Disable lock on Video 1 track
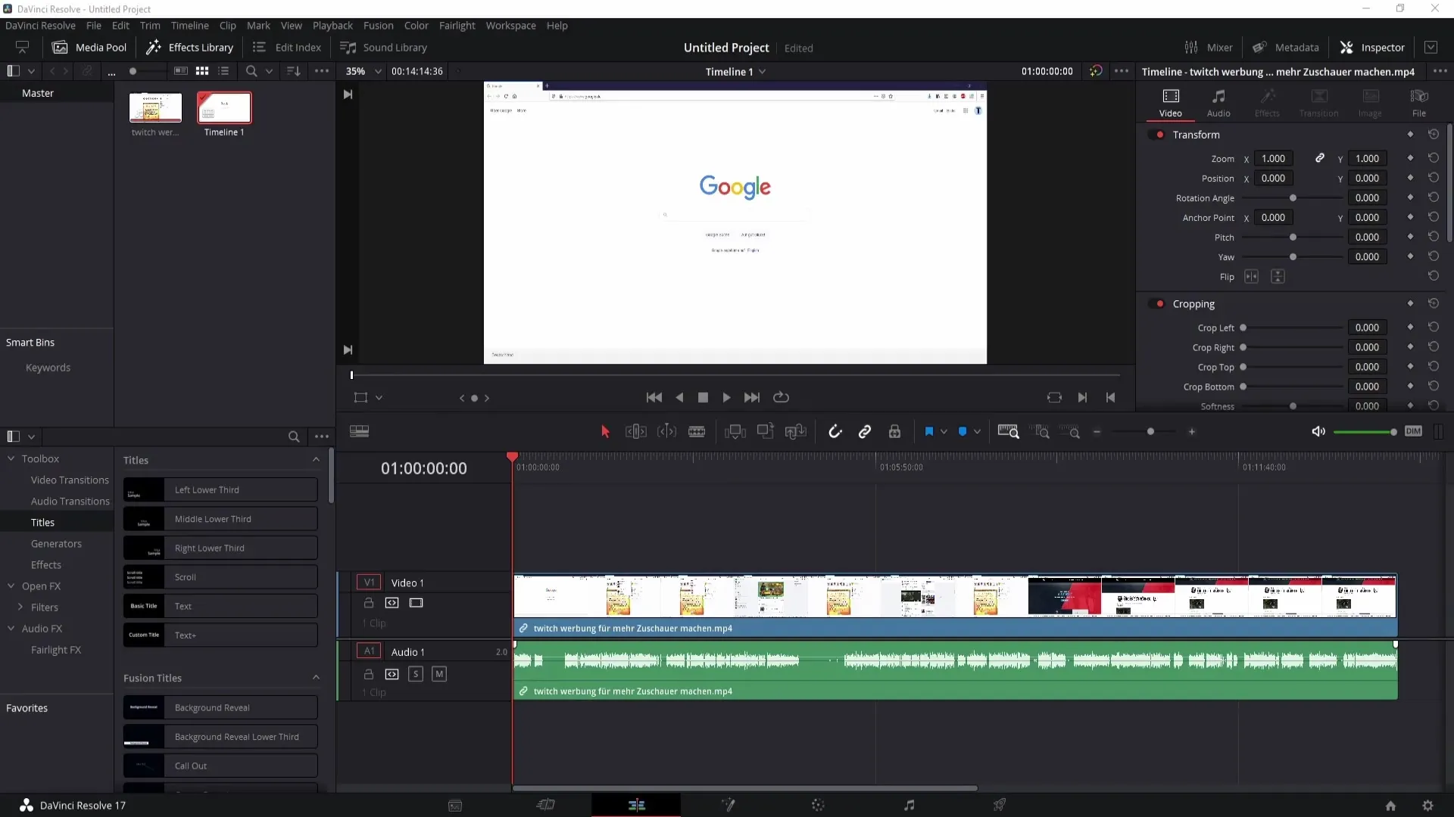The image size is (1454, 817). [x=369, y=602]
